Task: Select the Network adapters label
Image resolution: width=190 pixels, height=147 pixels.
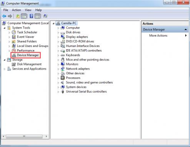Action: [x=78, y=69]
